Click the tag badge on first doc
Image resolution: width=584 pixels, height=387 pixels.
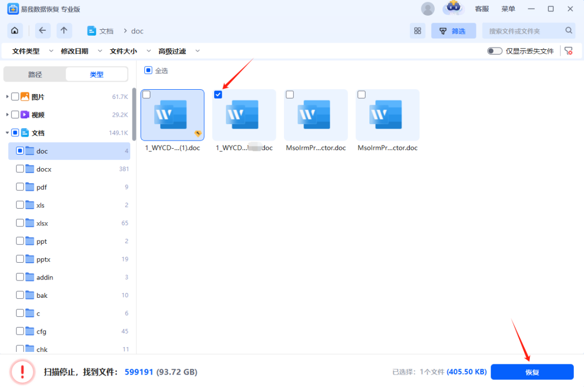(x=198, y=134)
